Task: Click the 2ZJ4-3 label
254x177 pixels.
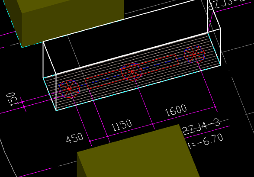Action: coord(201,127)
